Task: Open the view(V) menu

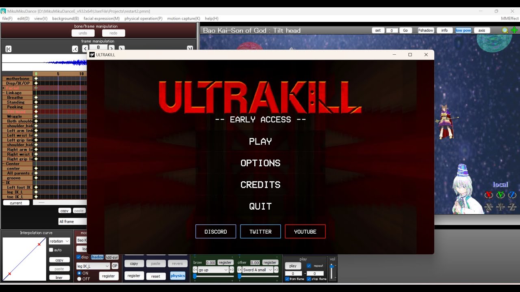Action: coord(41,19)
